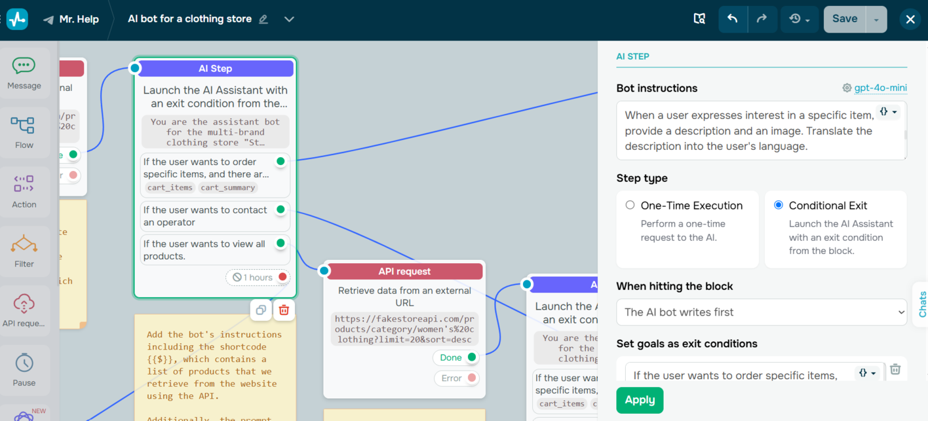Select the Filter tool in the sidebar
928x421 pixels.
(24, 250)
